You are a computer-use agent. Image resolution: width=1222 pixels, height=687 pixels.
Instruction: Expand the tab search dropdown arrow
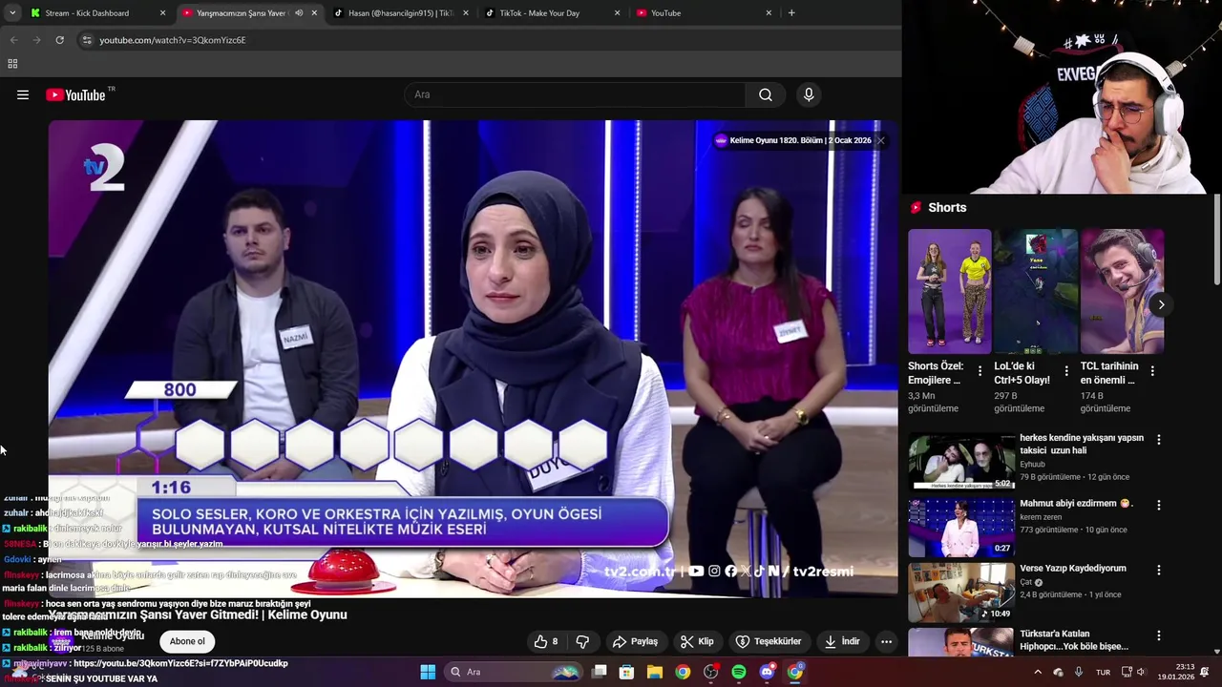(12, 13)
